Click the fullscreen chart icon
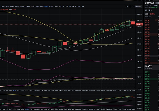The height and width of the screenshot is (111, 159). pyautogui.click(x=130, y=7)
